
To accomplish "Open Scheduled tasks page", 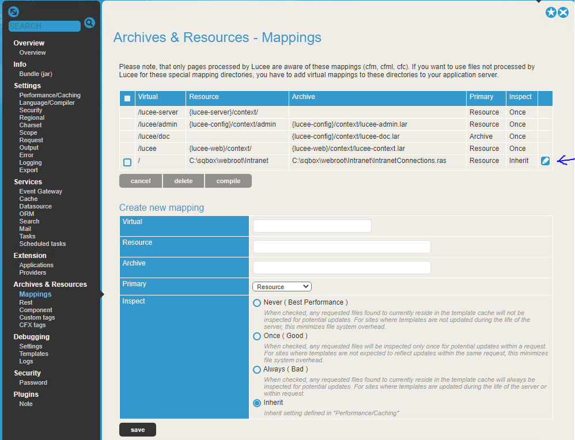I will 43,244.
